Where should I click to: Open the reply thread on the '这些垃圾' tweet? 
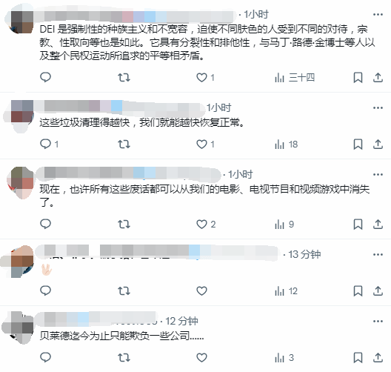tap(49, 144)
